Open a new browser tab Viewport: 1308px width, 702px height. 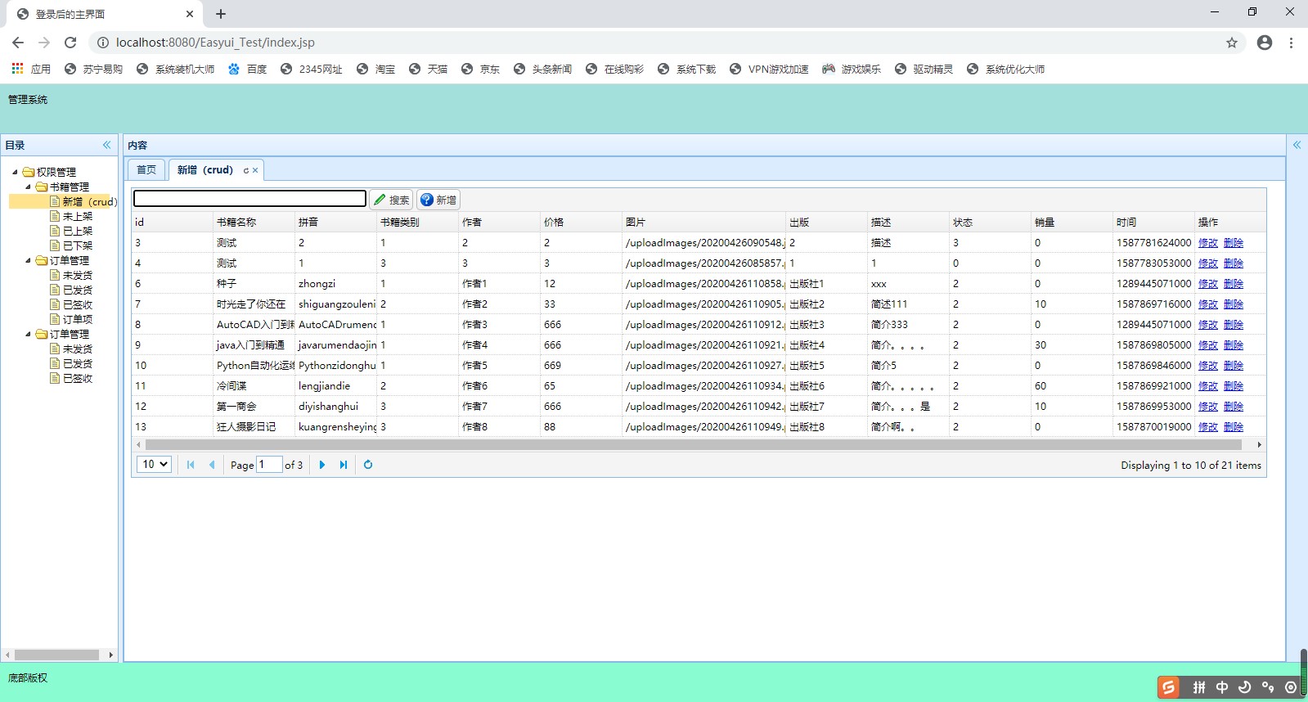pyautogui.click(x=221, y=14)
